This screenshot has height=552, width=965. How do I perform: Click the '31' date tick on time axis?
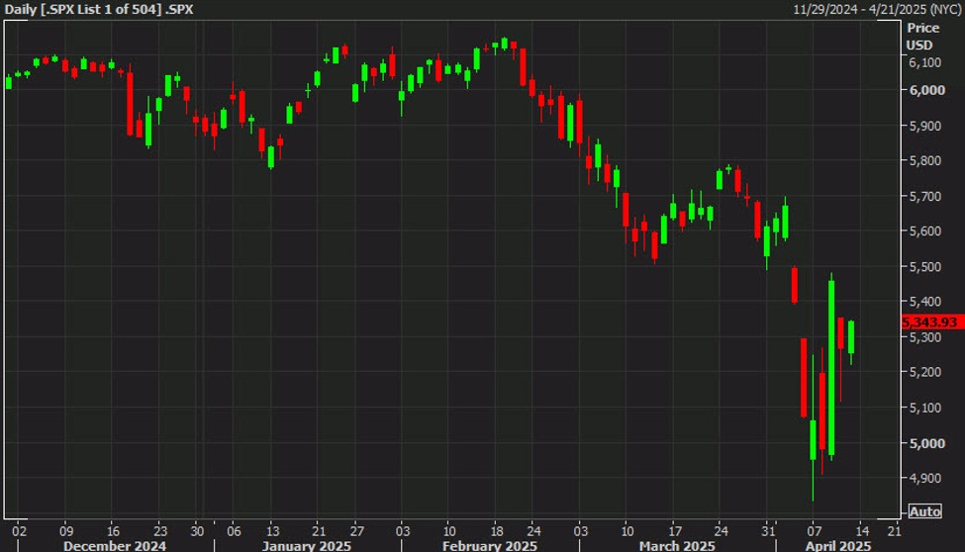pos(766,530)
